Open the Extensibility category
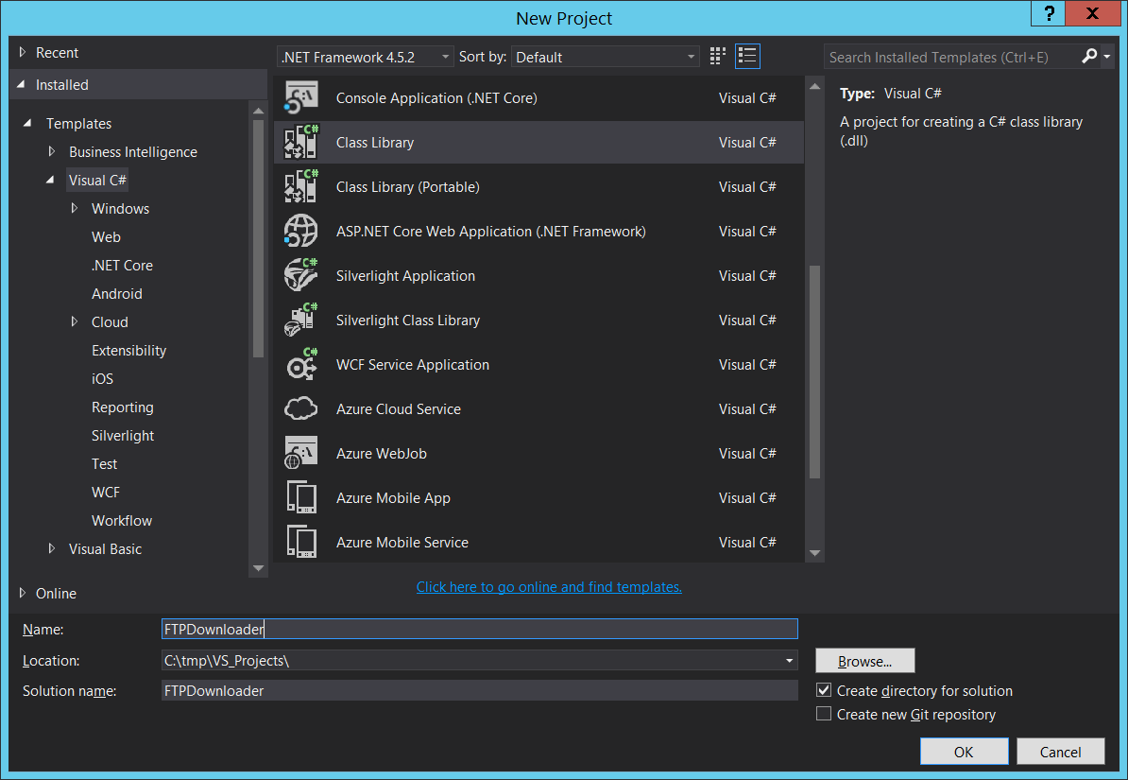 [x=128, y=351]
